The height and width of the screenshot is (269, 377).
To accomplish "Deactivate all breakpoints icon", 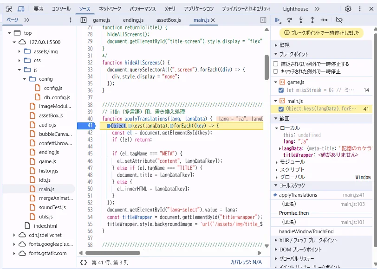I will [x=339, y=20].
